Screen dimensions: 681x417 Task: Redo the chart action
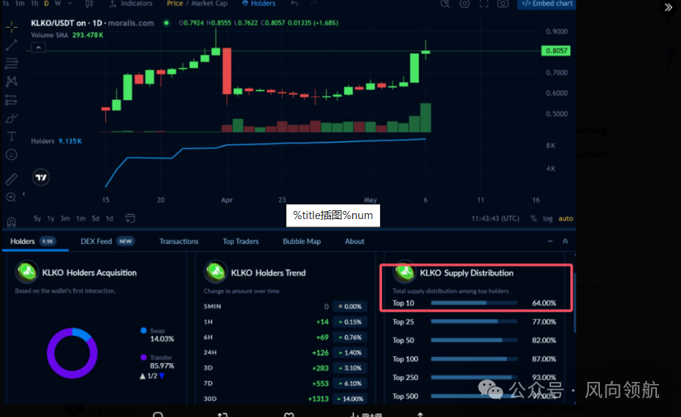point(313,4)
